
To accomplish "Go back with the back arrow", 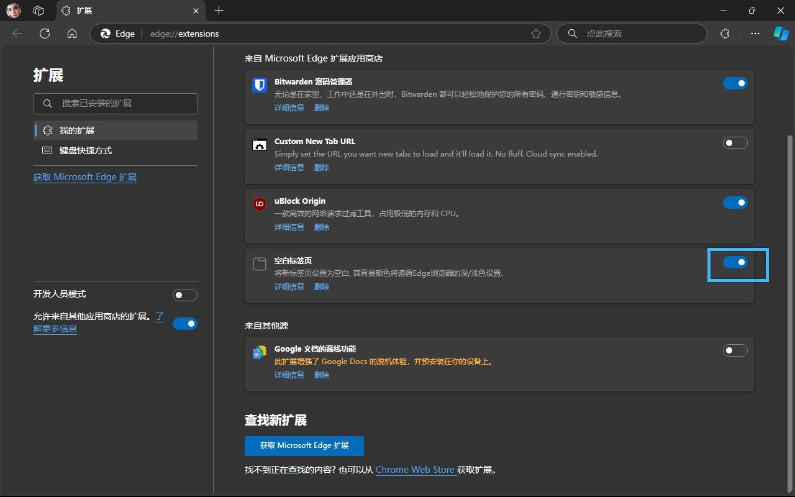I will 17,34.
